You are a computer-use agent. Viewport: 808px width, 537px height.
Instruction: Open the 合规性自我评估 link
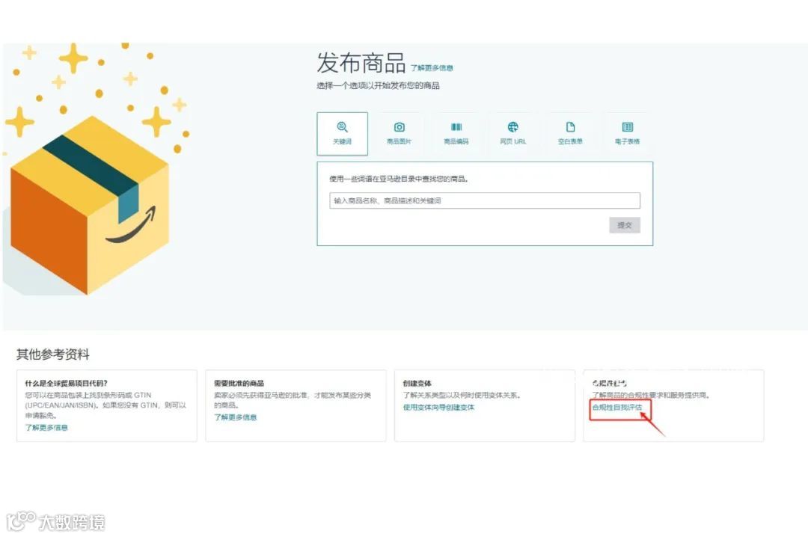pyautogui.click(x=616, y=407)
